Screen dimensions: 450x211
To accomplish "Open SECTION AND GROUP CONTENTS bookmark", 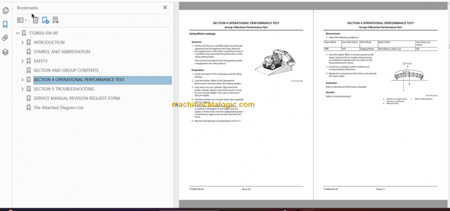I will pos(66,70).
